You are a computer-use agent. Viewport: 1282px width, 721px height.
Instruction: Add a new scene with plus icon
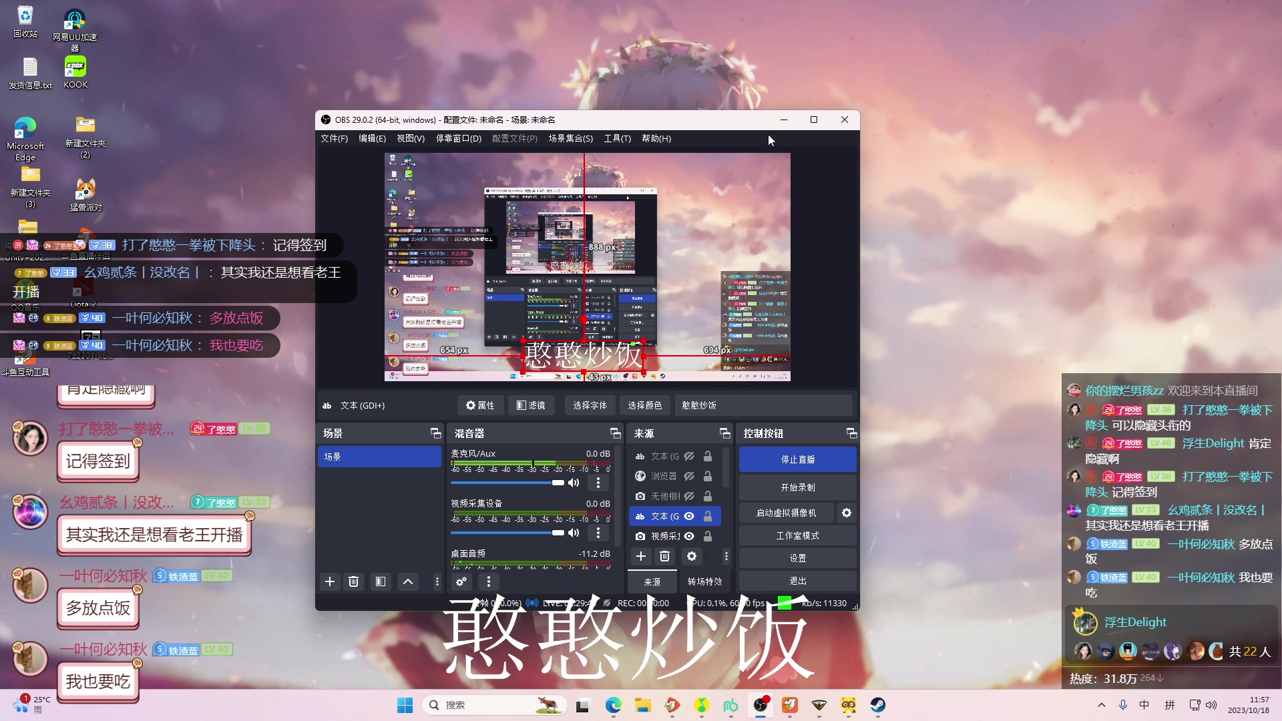pyautogui.click(x=330, y=581)
